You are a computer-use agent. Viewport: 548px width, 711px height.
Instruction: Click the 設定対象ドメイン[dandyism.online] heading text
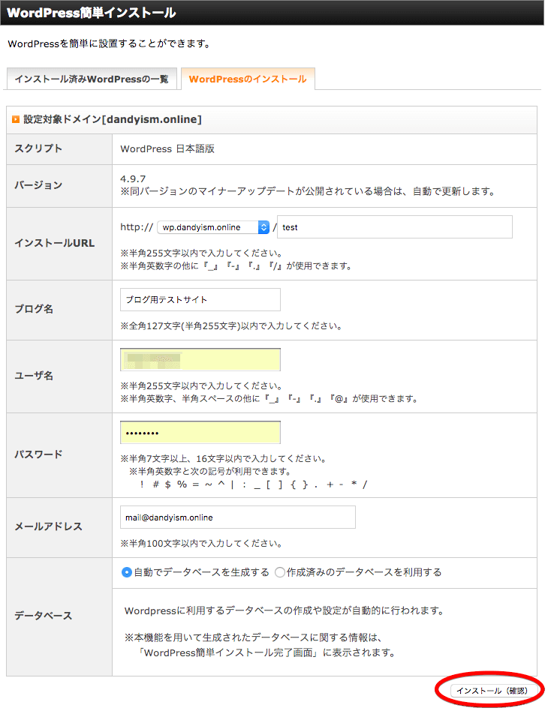[x=113, y=119]
